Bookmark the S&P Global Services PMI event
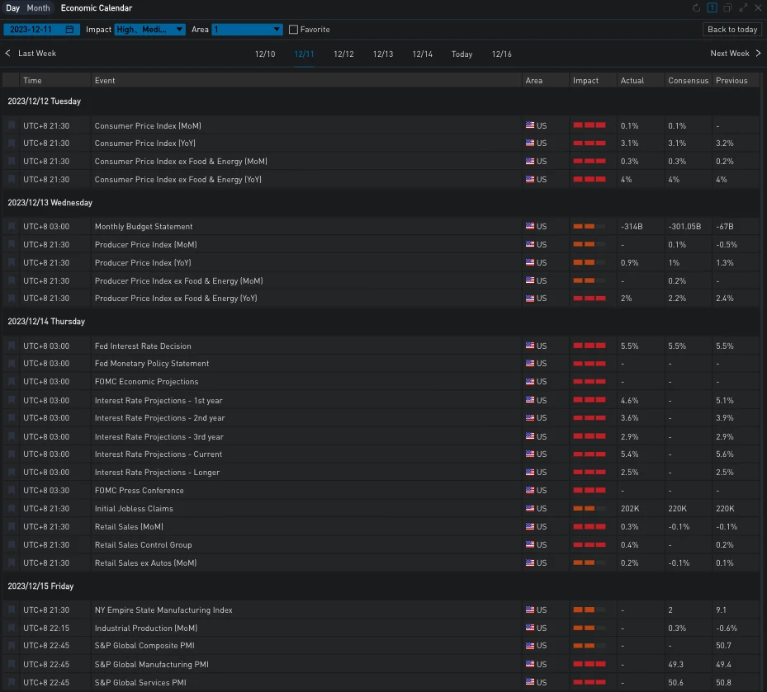 [x=12, y=683]
